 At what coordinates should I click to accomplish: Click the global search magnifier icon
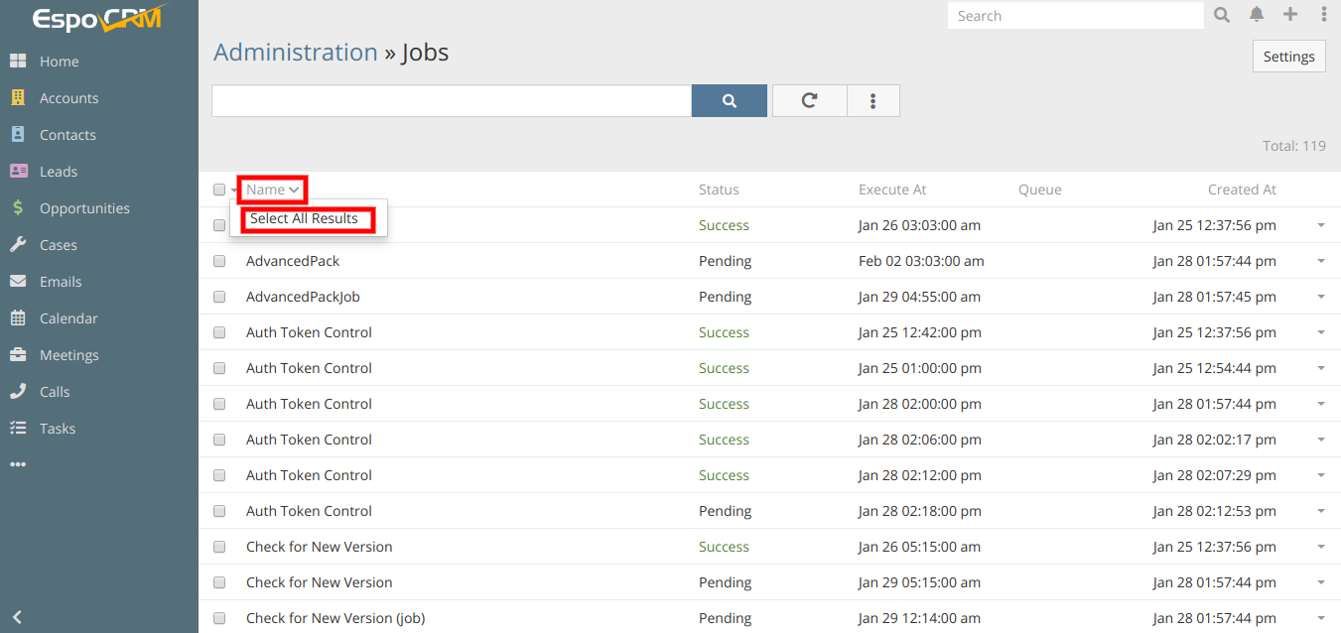1222,15
